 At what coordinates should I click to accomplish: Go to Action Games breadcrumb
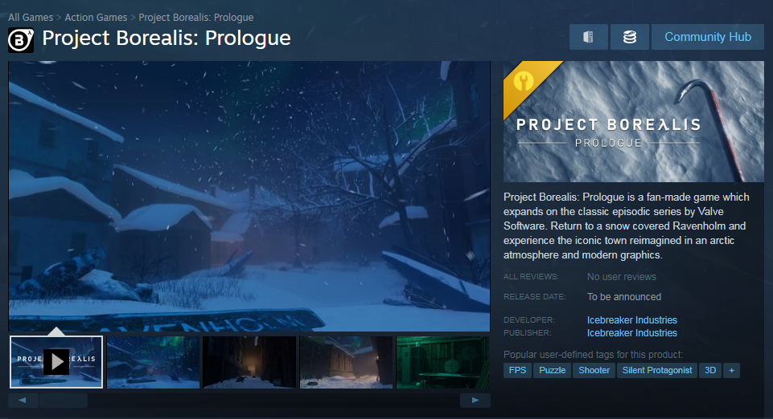[97, 17]
